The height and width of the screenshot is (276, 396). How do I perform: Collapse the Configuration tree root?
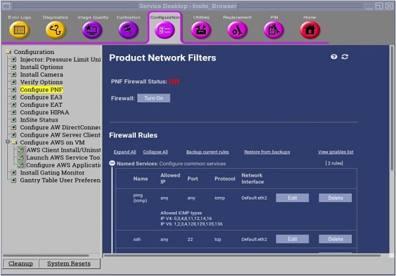tap(7, 52)
